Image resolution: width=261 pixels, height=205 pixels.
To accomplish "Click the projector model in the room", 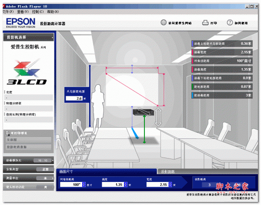I will pos(143,112).
